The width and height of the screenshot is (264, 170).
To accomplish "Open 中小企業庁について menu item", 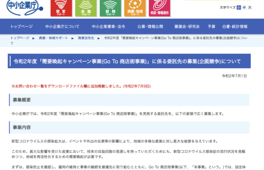I will [x=62, y=26].
